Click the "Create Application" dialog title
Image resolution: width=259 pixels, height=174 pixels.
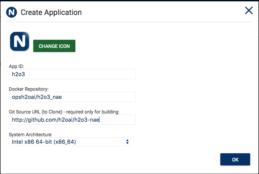[x=51, y=13]
